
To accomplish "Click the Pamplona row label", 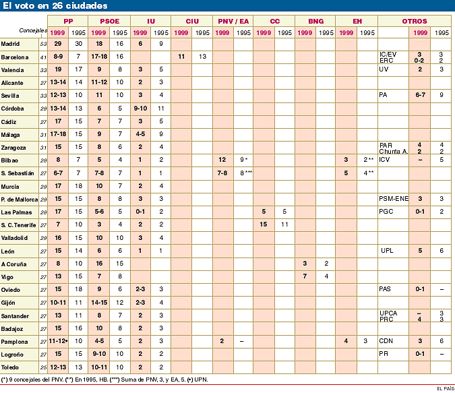I will [x=14, y=342].
